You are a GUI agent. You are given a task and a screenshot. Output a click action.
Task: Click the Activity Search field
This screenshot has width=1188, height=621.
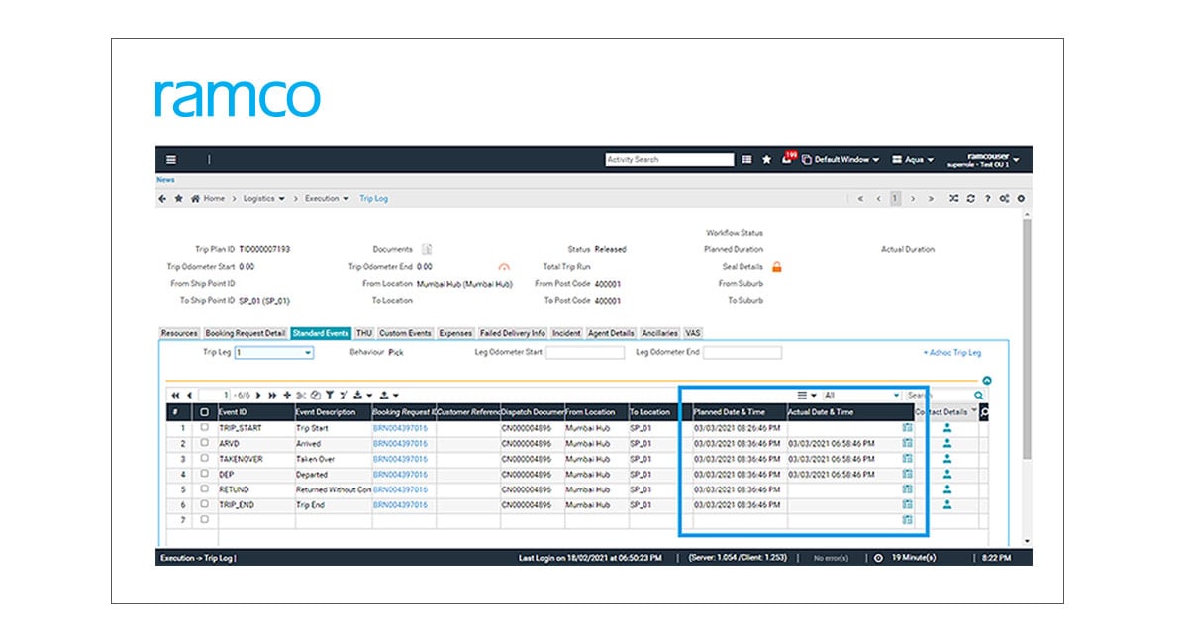pos(670,159)
